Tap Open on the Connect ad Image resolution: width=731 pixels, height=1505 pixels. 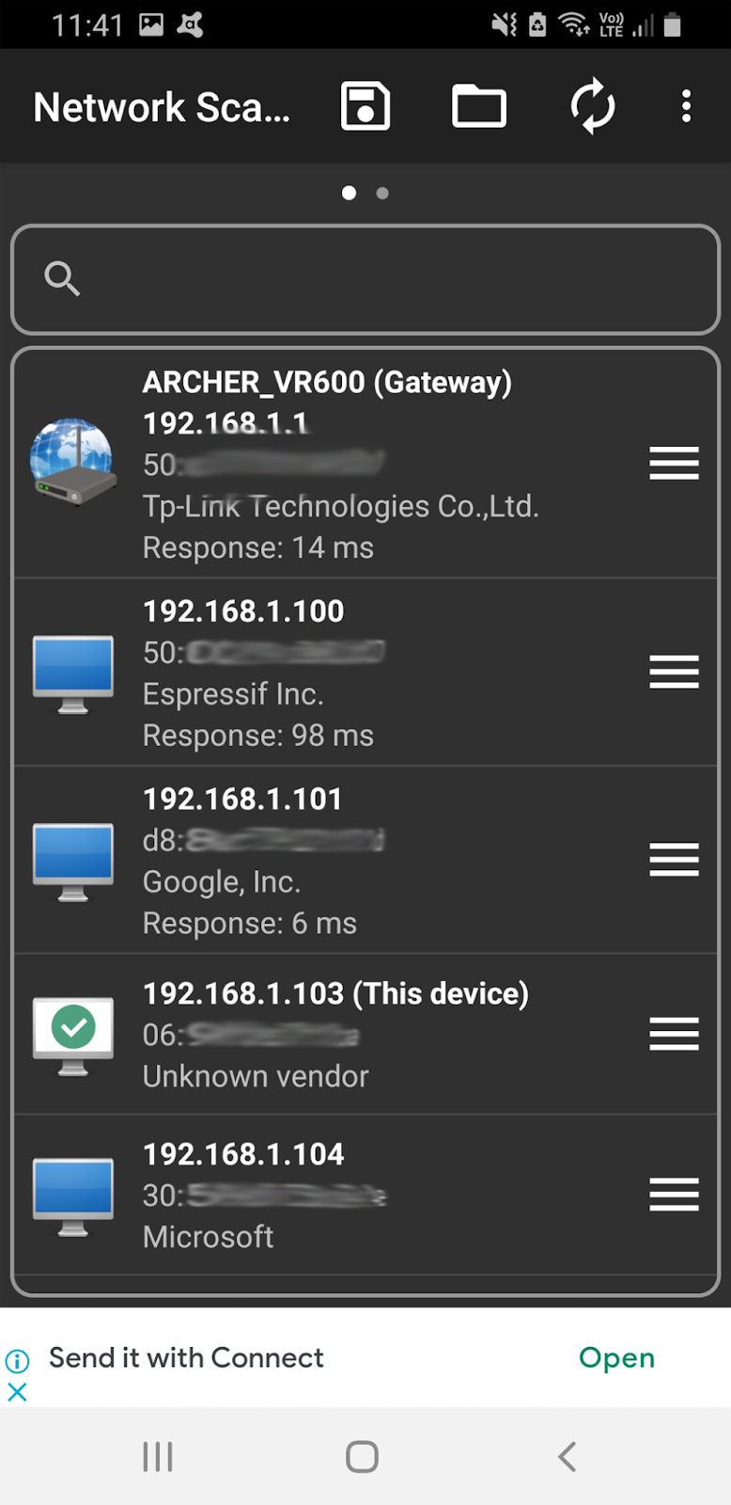coord(616,1357)
